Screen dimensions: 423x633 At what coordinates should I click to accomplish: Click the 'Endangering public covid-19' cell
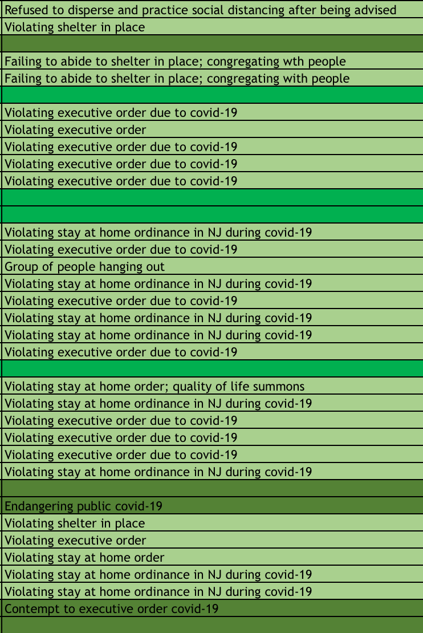[x=212, y=505]
